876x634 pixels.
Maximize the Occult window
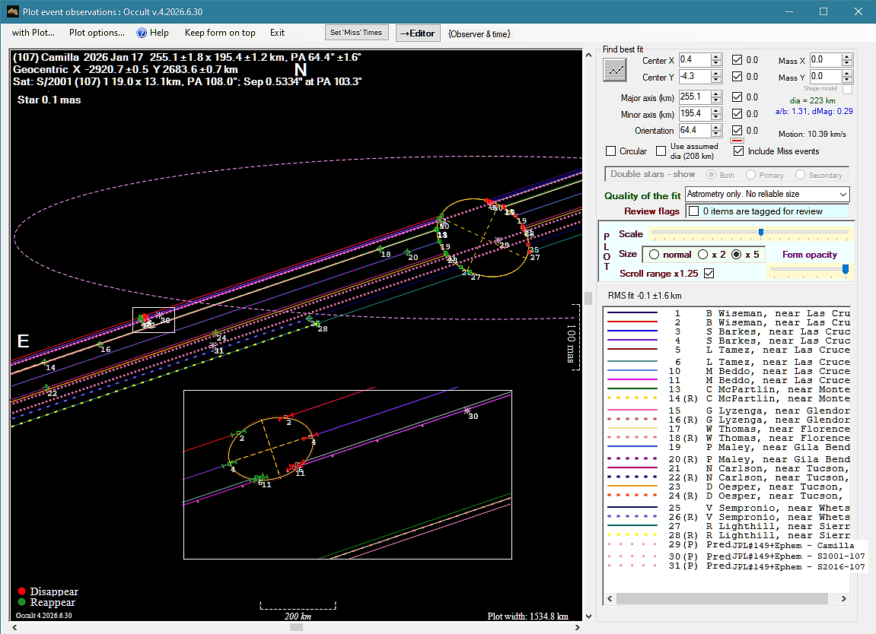coord(823,11)
